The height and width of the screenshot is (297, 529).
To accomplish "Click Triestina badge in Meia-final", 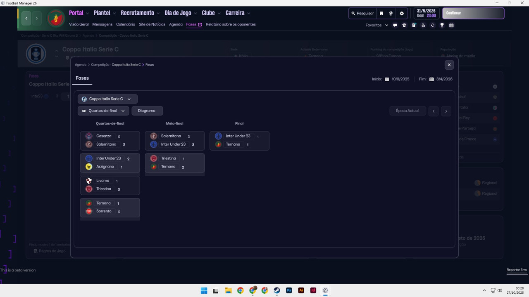I will (x=153, y=158).
